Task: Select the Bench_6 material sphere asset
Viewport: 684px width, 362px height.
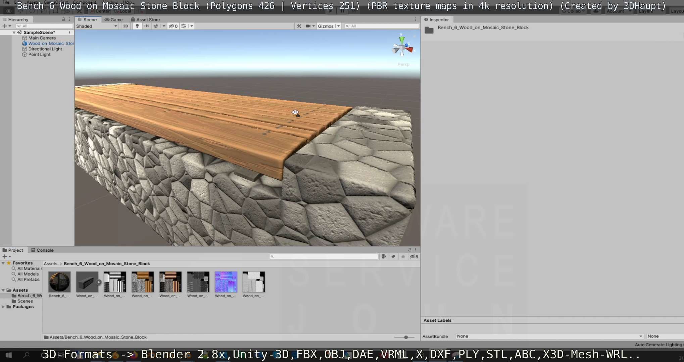Action: click(59, 282)
